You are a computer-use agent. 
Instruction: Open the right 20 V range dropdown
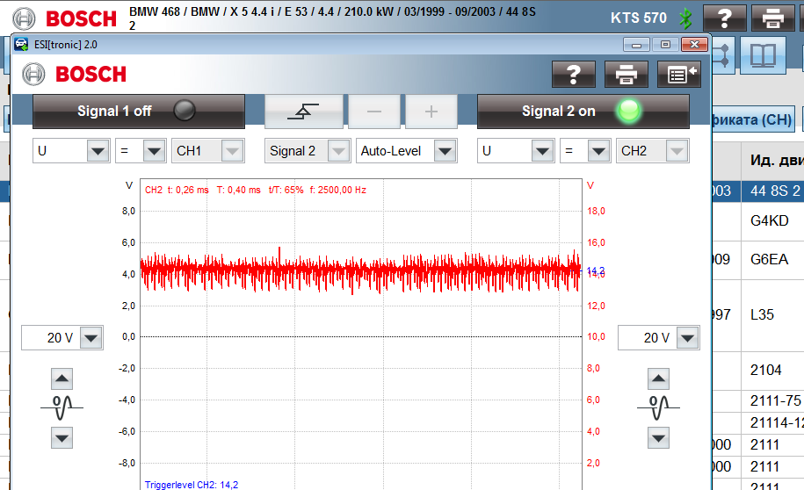[x=659, y=338]
